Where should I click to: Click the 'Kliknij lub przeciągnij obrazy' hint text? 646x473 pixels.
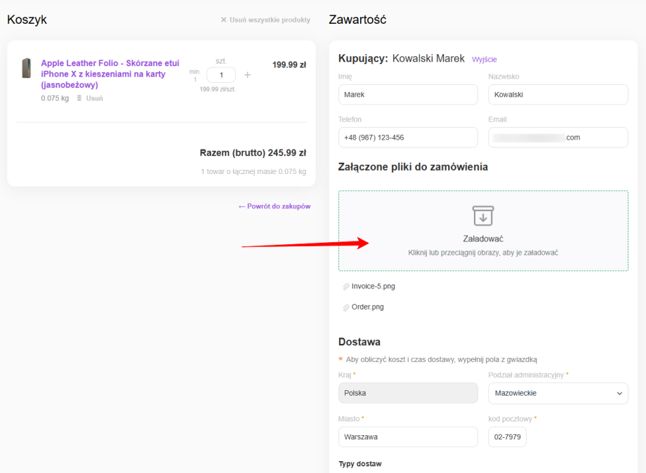pyautogui.click(x=483, y=253)
